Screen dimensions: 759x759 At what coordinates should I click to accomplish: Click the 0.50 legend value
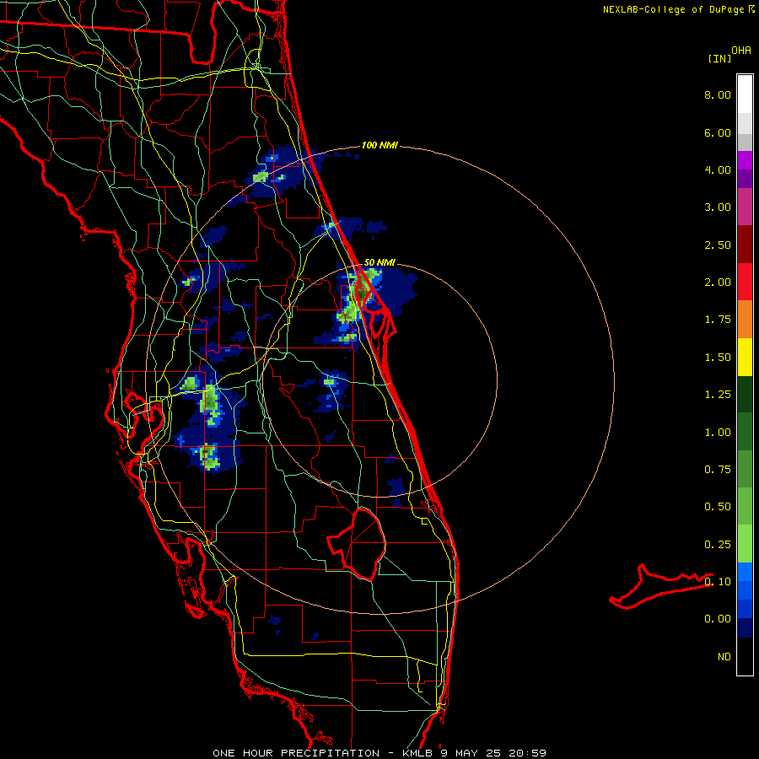pos(718,507)
